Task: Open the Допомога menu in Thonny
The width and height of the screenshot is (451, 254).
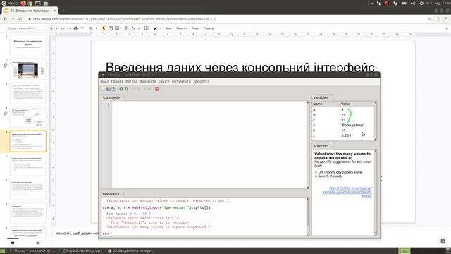Action: click(201, 82)
